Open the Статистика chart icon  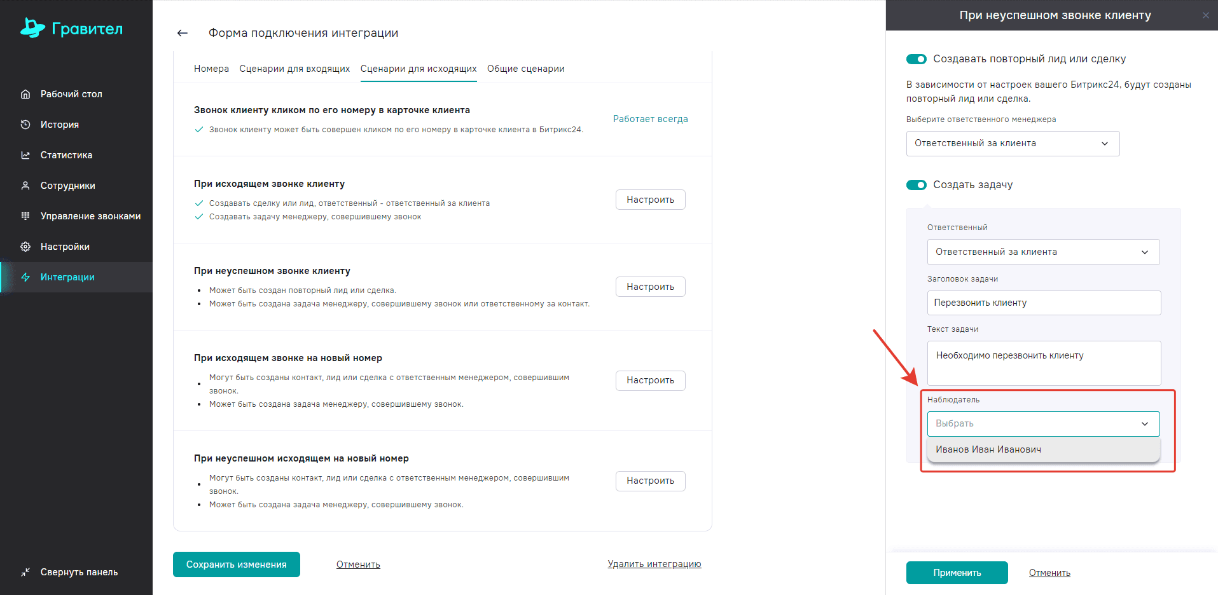click(x=25, y=155)
